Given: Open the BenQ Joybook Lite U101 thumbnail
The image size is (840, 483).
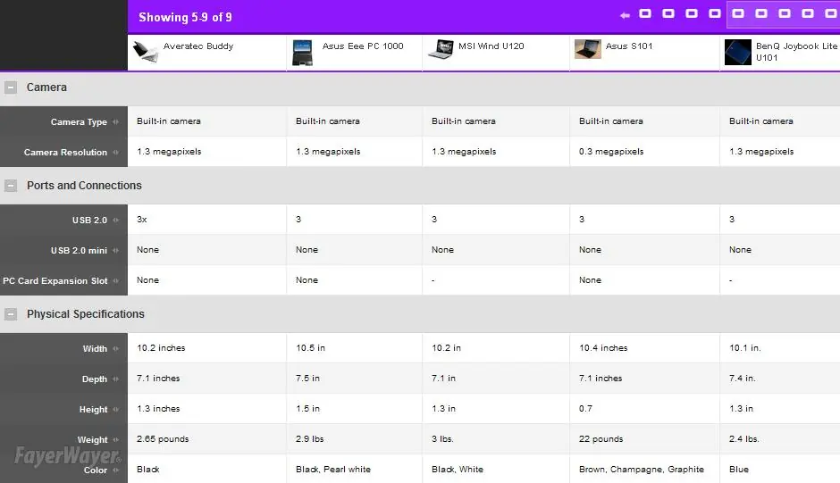Looking at the screenshot, I should (737, 52).
